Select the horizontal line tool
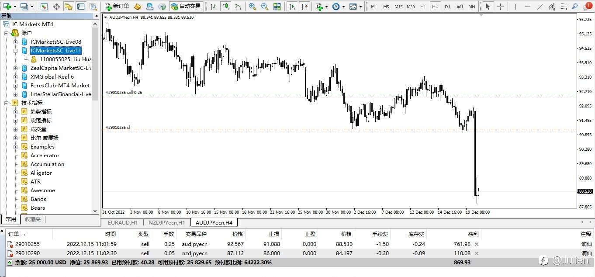The height and width of the screenshot is (277, 595). click(528, 7)
